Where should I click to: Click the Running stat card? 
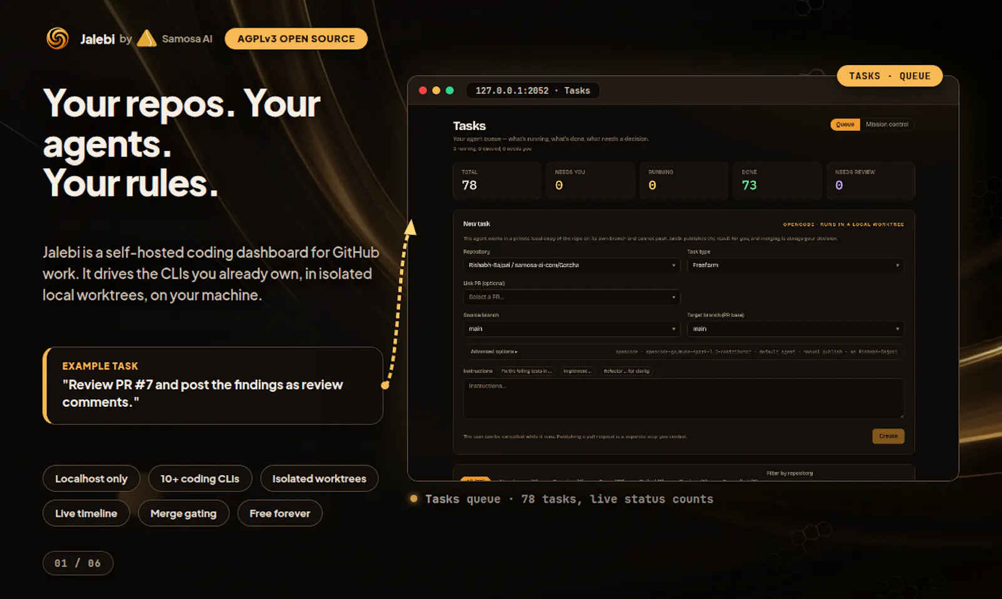[x=684, y=181]
